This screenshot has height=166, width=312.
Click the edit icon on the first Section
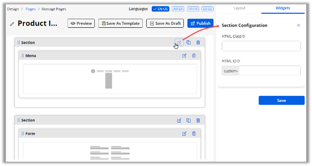click(x=179, y=43)
